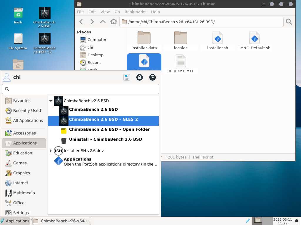Viewport: 301px width, 225px height.
Task: Open the Thunar Bookmarks menu
Action: (135, 12)
